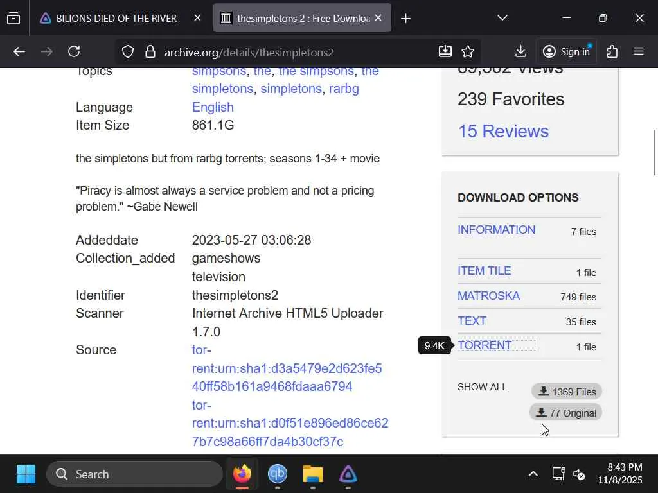Open the 'the simpsons' topic link
The width and height of the screenshot is (658, 493).
pos(316,72)
